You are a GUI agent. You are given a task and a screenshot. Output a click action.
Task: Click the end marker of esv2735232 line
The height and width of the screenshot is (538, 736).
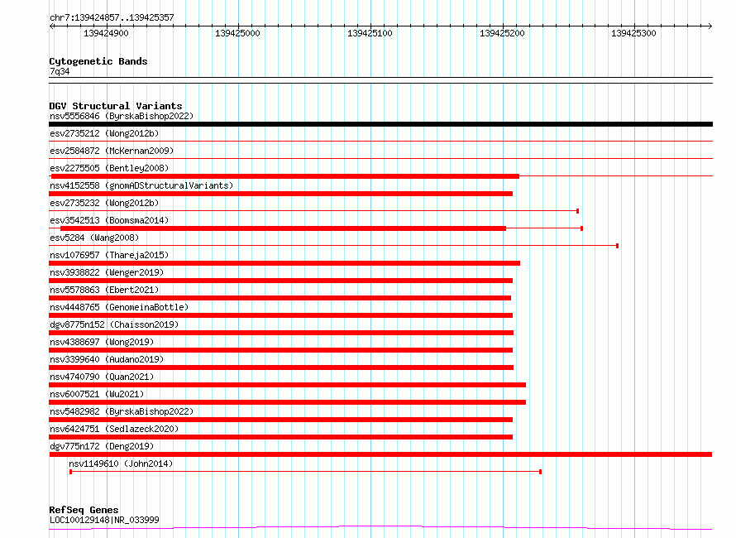pyautogui.click(x=577, y=211)
